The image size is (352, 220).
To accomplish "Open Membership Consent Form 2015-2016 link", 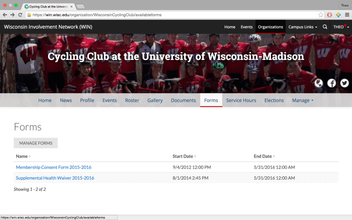I will [x=53, y=167].
